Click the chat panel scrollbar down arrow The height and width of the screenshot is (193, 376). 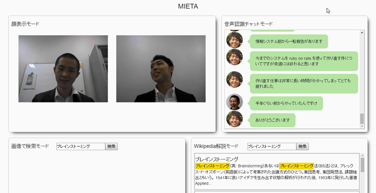tap(362, 126)
